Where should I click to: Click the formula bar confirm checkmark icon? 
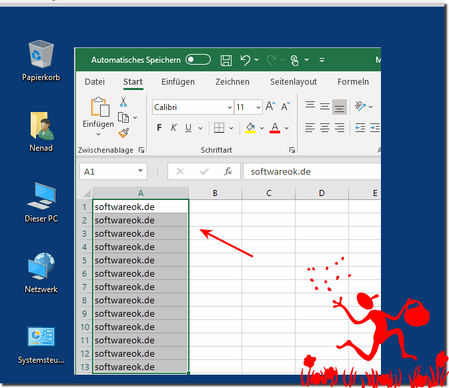tap(204, 171)
